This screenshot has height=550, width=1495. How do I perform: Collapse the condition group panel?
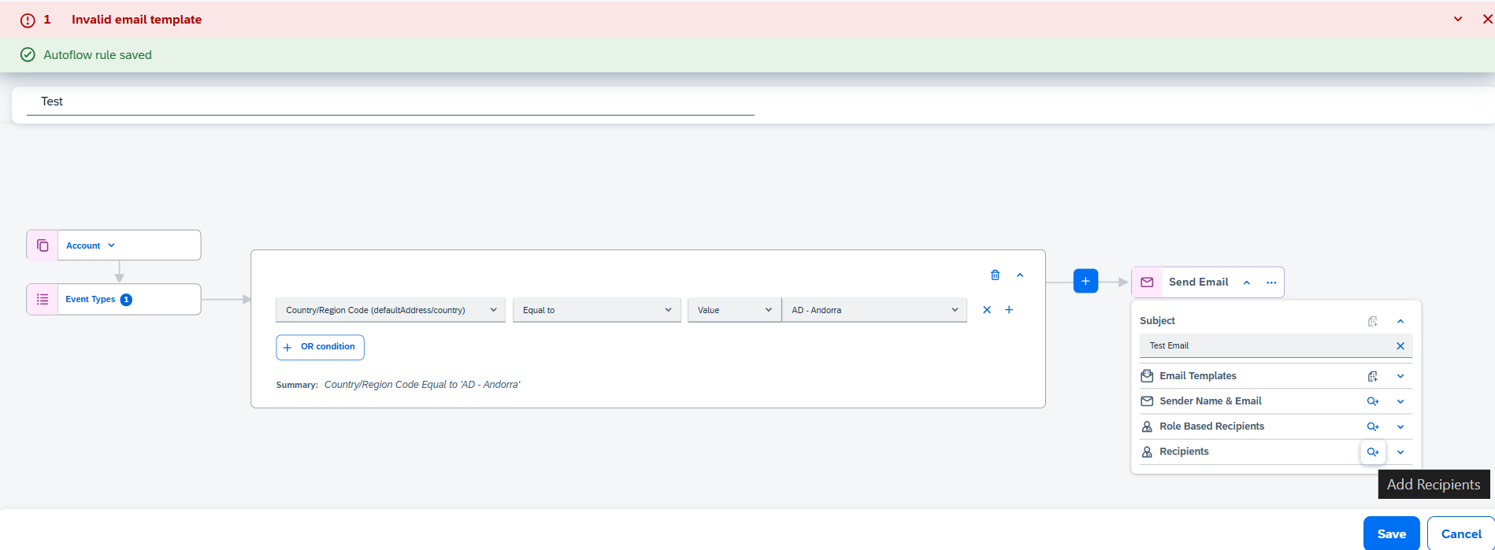(1020, 275)
